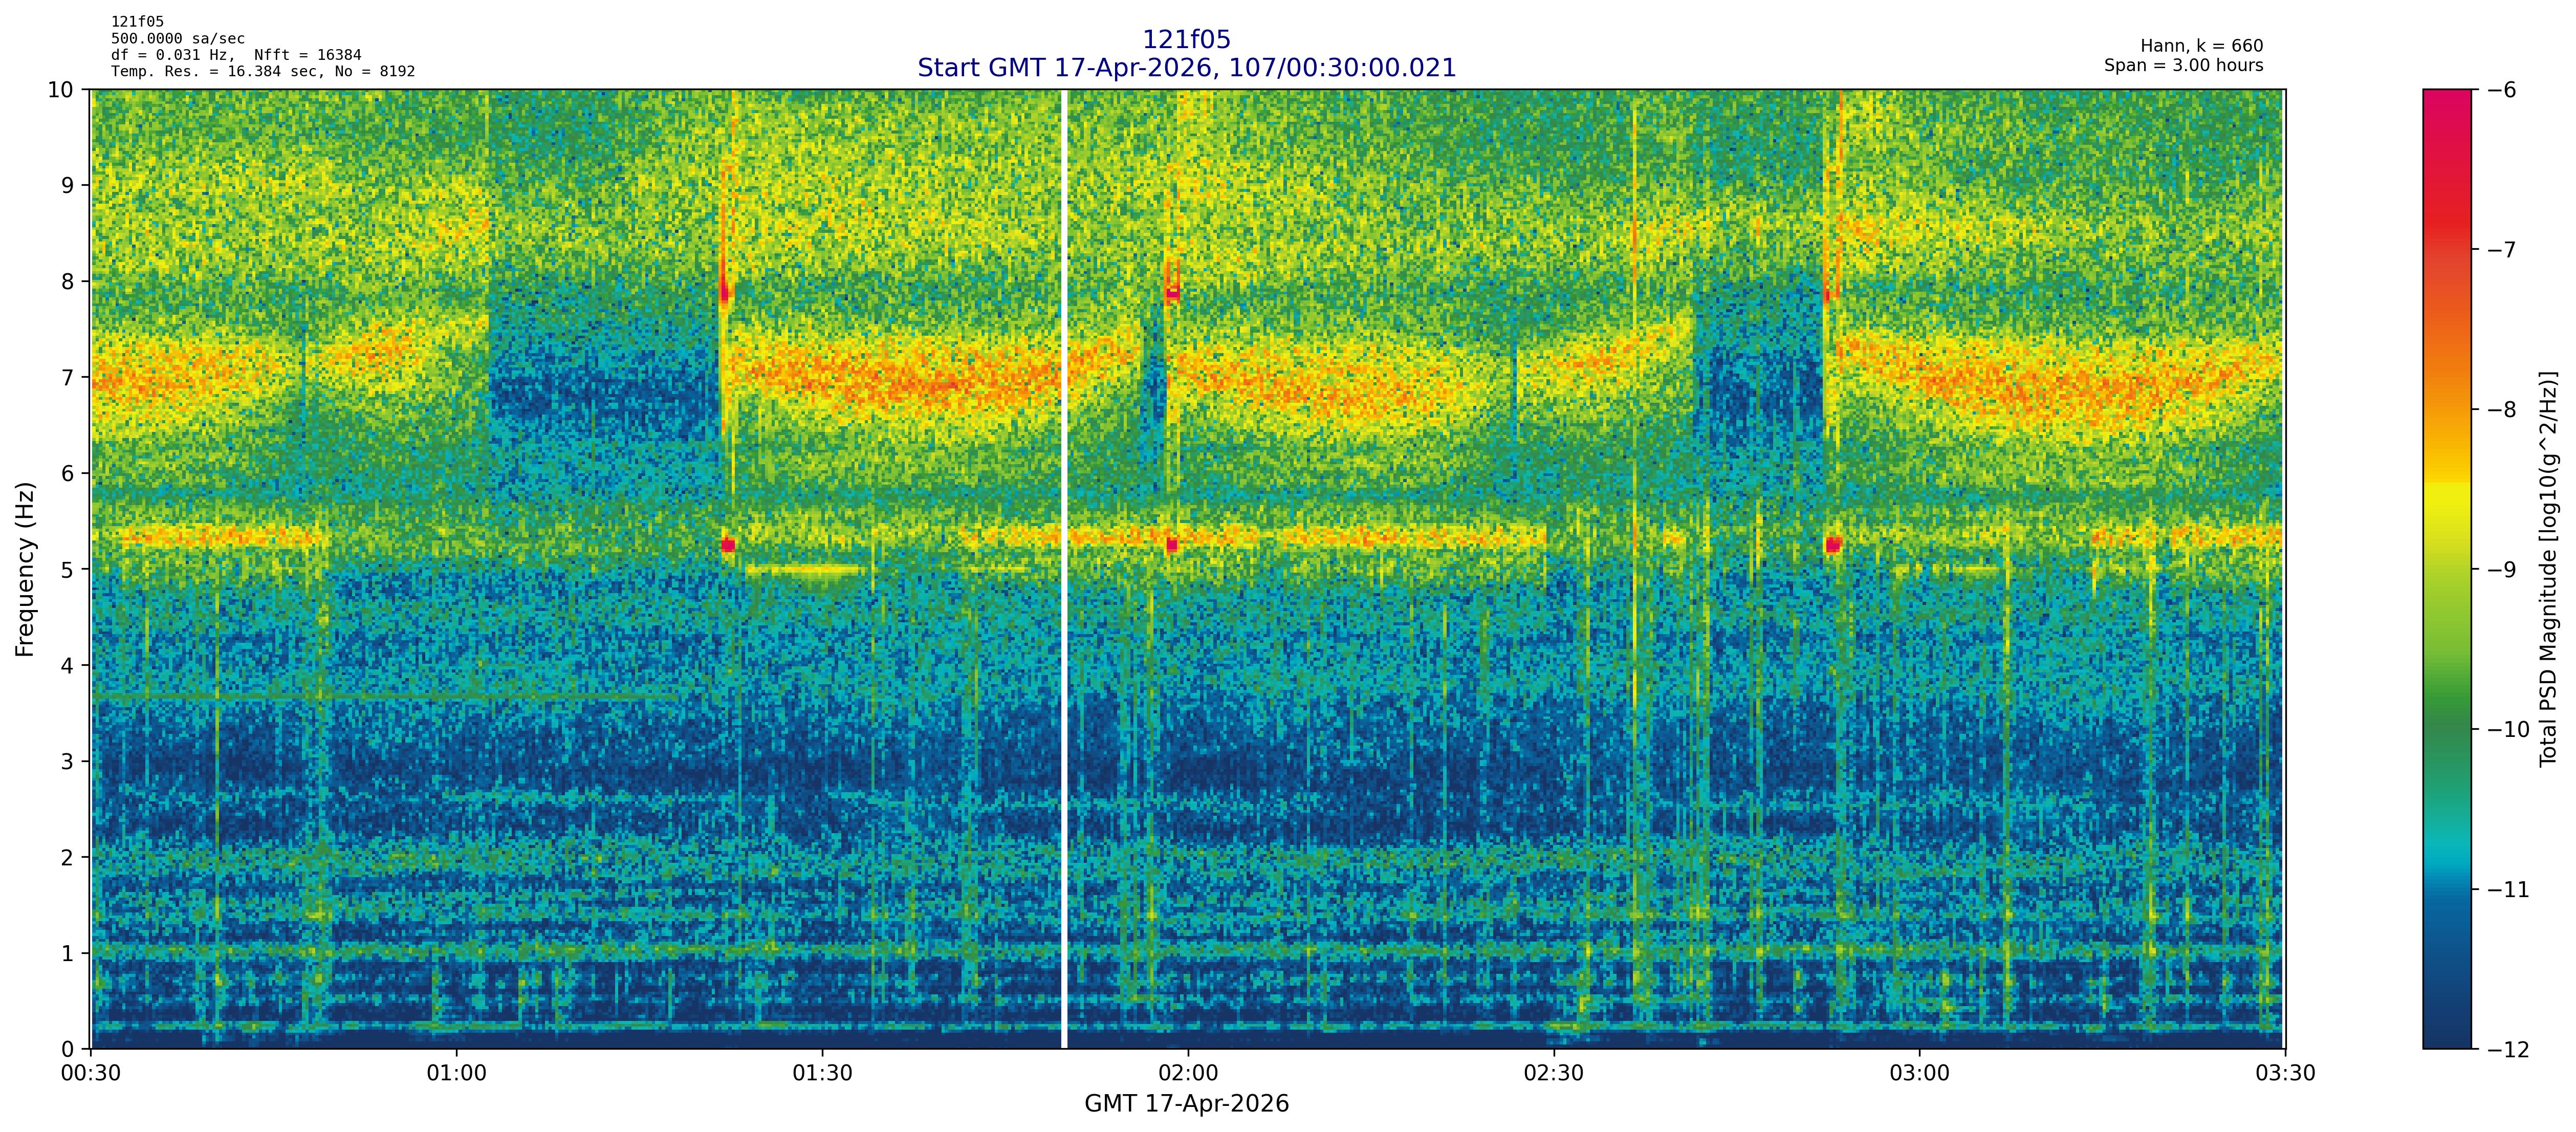Click the 01:30 time axis tick label
The width and height of the screenshot is (2576, 1132).
[822, 1074]
